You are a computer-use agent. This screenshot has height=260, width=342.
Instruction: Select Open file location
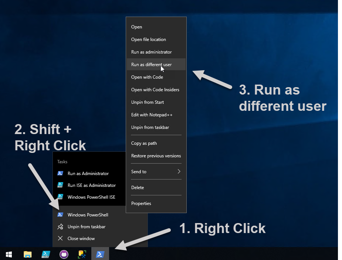point(156,40)
